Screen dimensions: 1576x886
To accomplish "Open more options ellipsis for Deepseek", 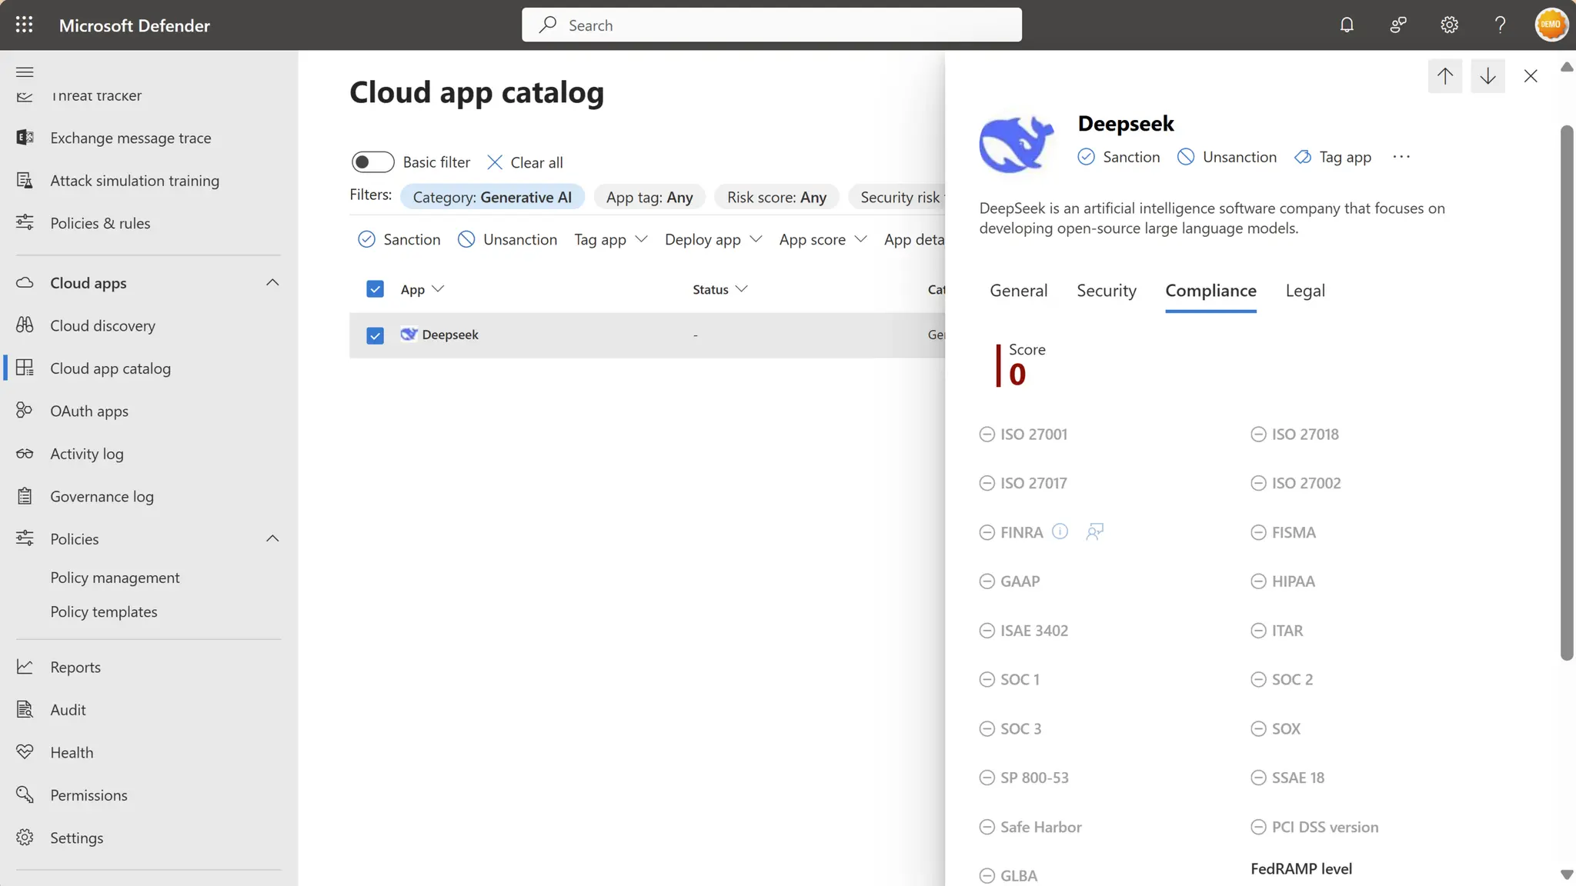I will [1401, 157].
